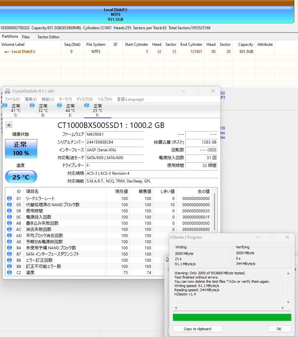Click the 25 °C temperature button

pyautogui.click(x=21, y=177)
